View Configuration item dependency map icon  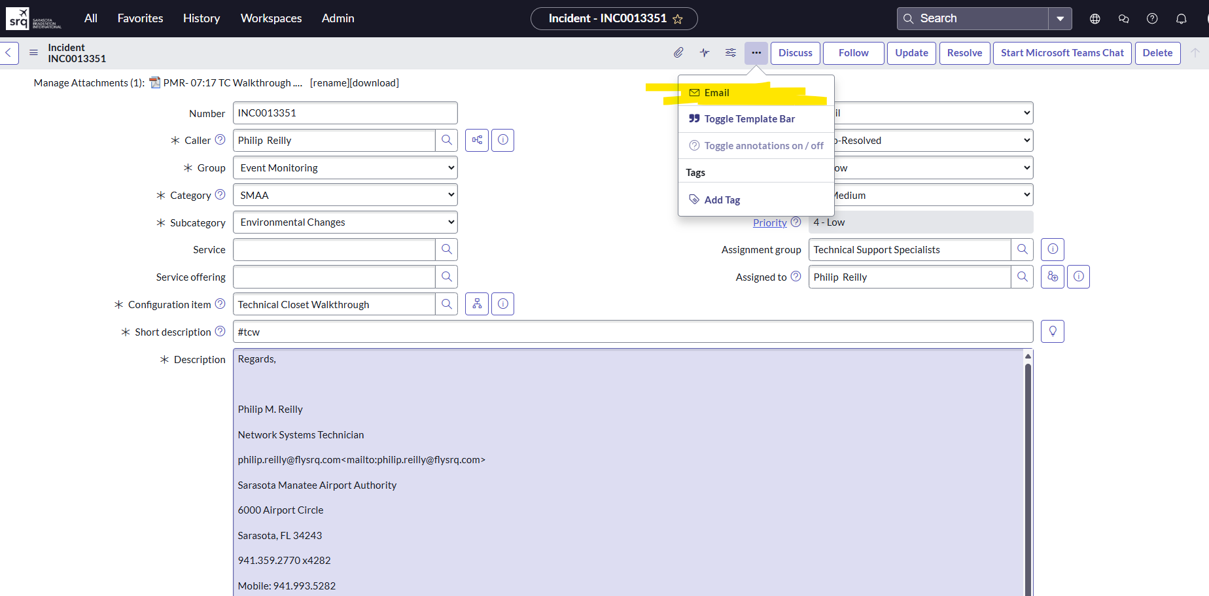476,304
